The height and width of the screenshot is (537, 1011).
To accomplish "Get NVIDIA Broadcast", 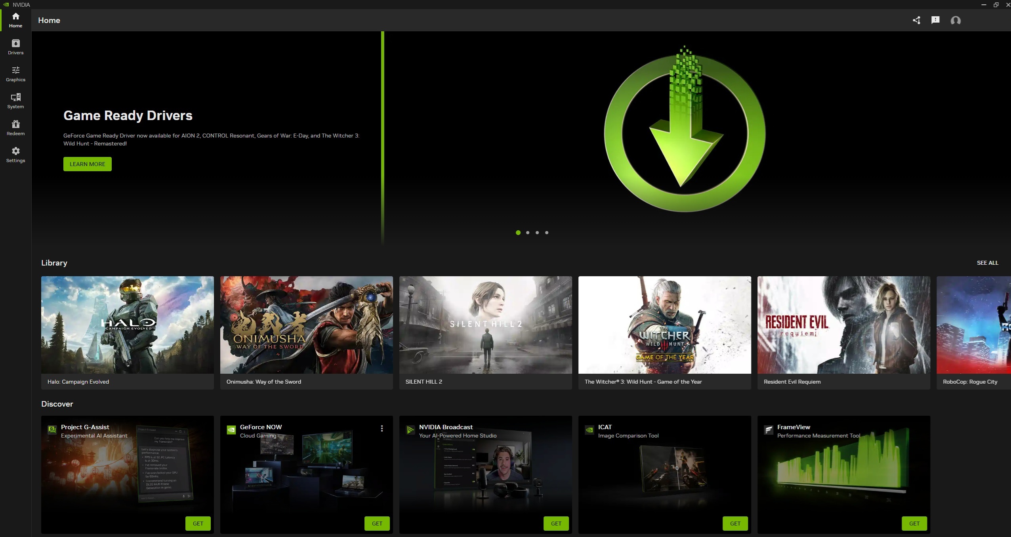I will point(556,524).
